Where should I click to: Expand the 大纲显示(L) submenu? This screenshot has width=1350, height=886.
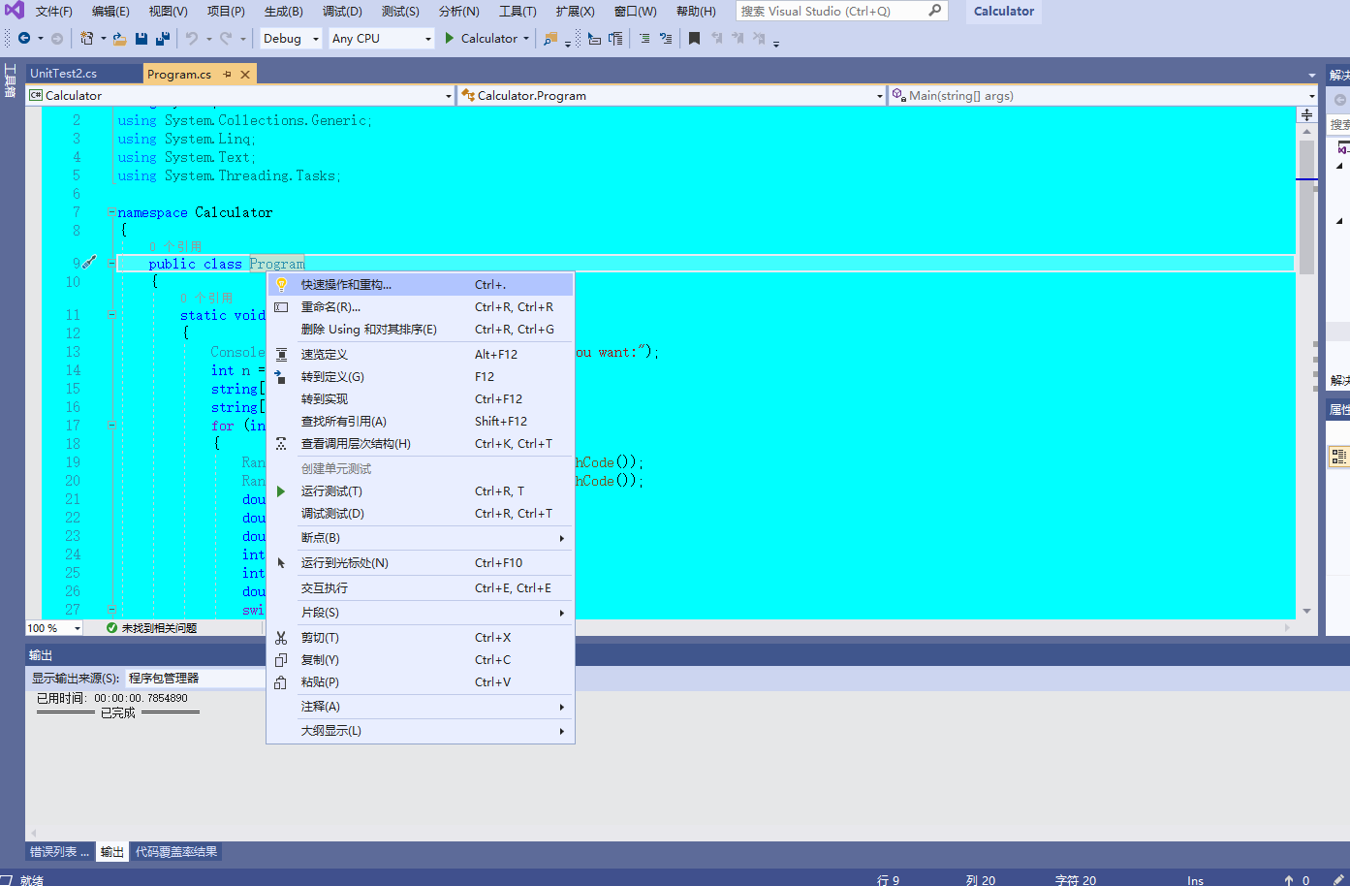click(x=421, y=731)
